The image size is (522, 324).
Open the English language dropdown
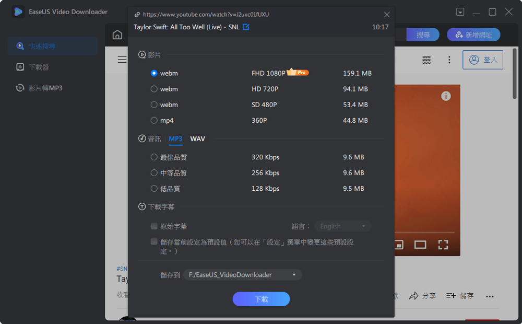point(342,226)
